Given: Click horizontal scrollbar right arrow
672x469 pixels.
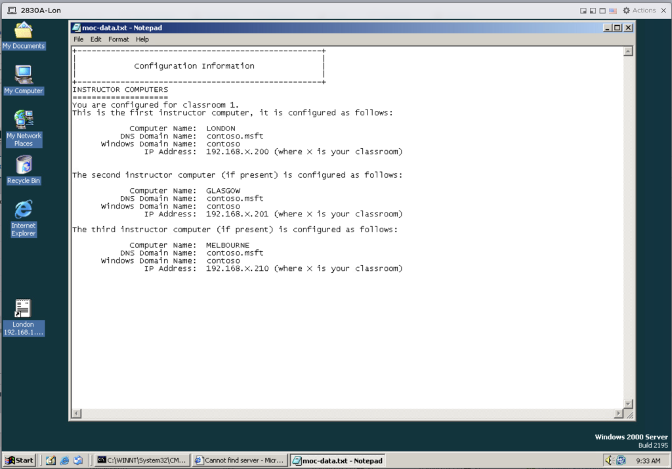Looking at the screenshot, I should click(x=618, y=413).
